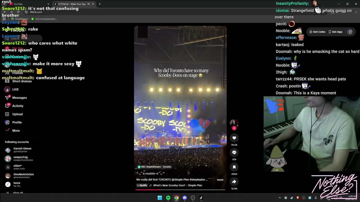Open the Chrome apps grid in bookmarks bar
Image resolution: width=360 pixels, height=202 pixels.
(4, 19)
